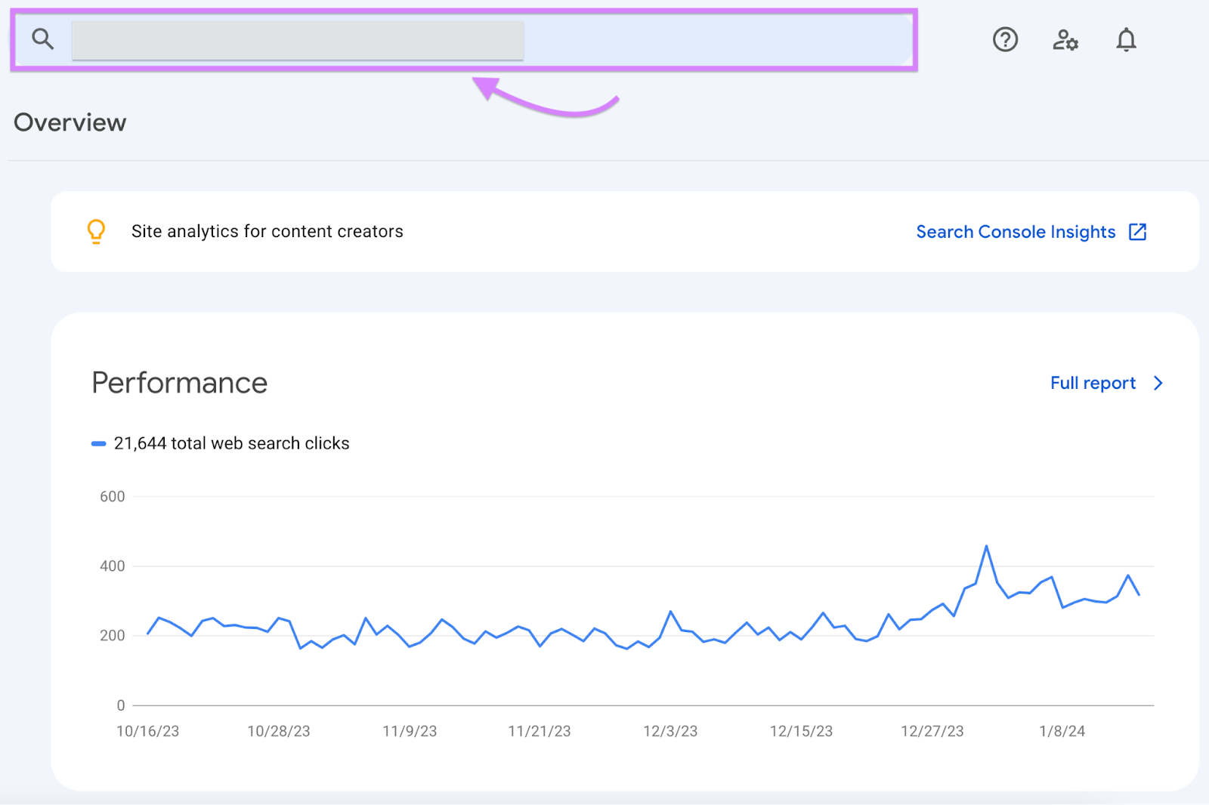The width and height of the screenshot is (1209, 805).
Task: Click the peak point on the clicks chart
Action: [x=986, y=544]
